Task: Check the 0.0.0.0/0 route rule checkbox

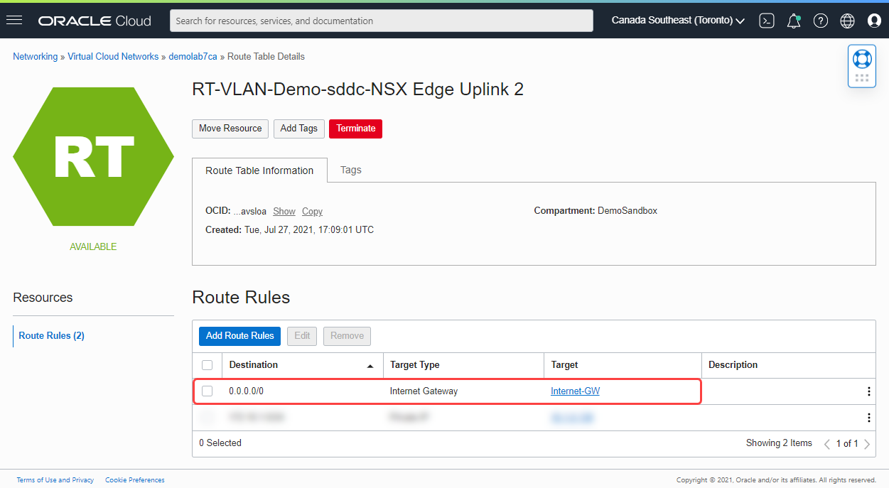Action: coord(208,391)
